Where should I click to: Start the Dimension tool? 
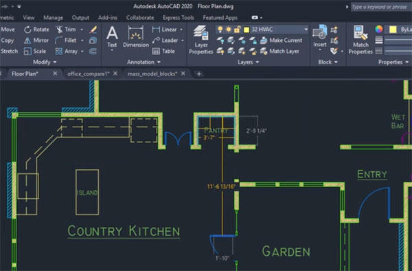[x=135, y=37]
